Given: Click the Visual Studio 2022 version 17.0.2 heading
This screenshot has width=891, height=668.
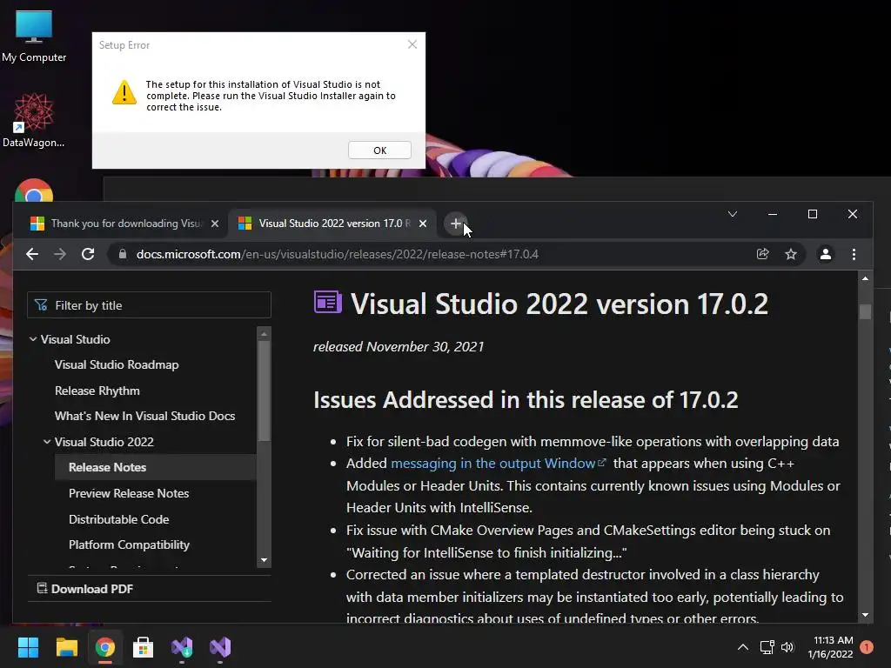Looking at the screenshot, I should click(x=559, y=304).
